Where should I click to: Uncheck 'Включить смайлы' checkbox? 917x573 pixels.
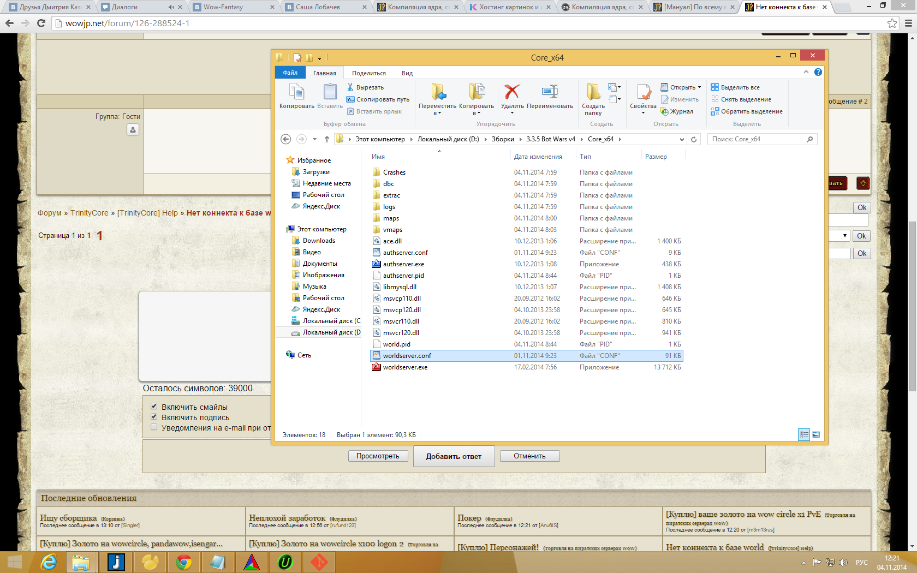click(154, 407)
